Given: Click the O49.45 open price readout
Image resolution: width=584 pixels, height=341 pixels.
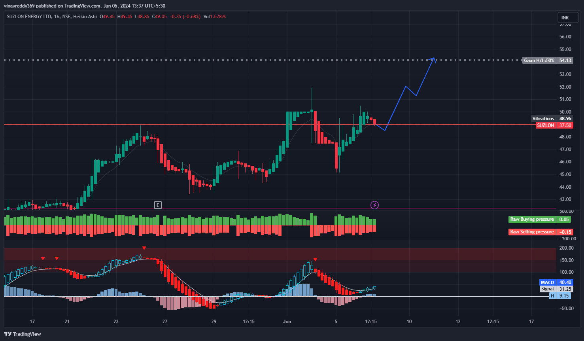Looking at the screenshot, I should (107, 17).
